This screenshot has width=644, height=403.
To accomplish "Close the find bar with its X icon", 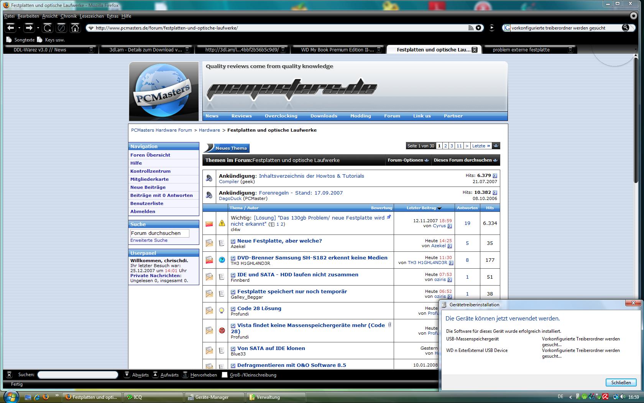I will click(x=10, y=375).
